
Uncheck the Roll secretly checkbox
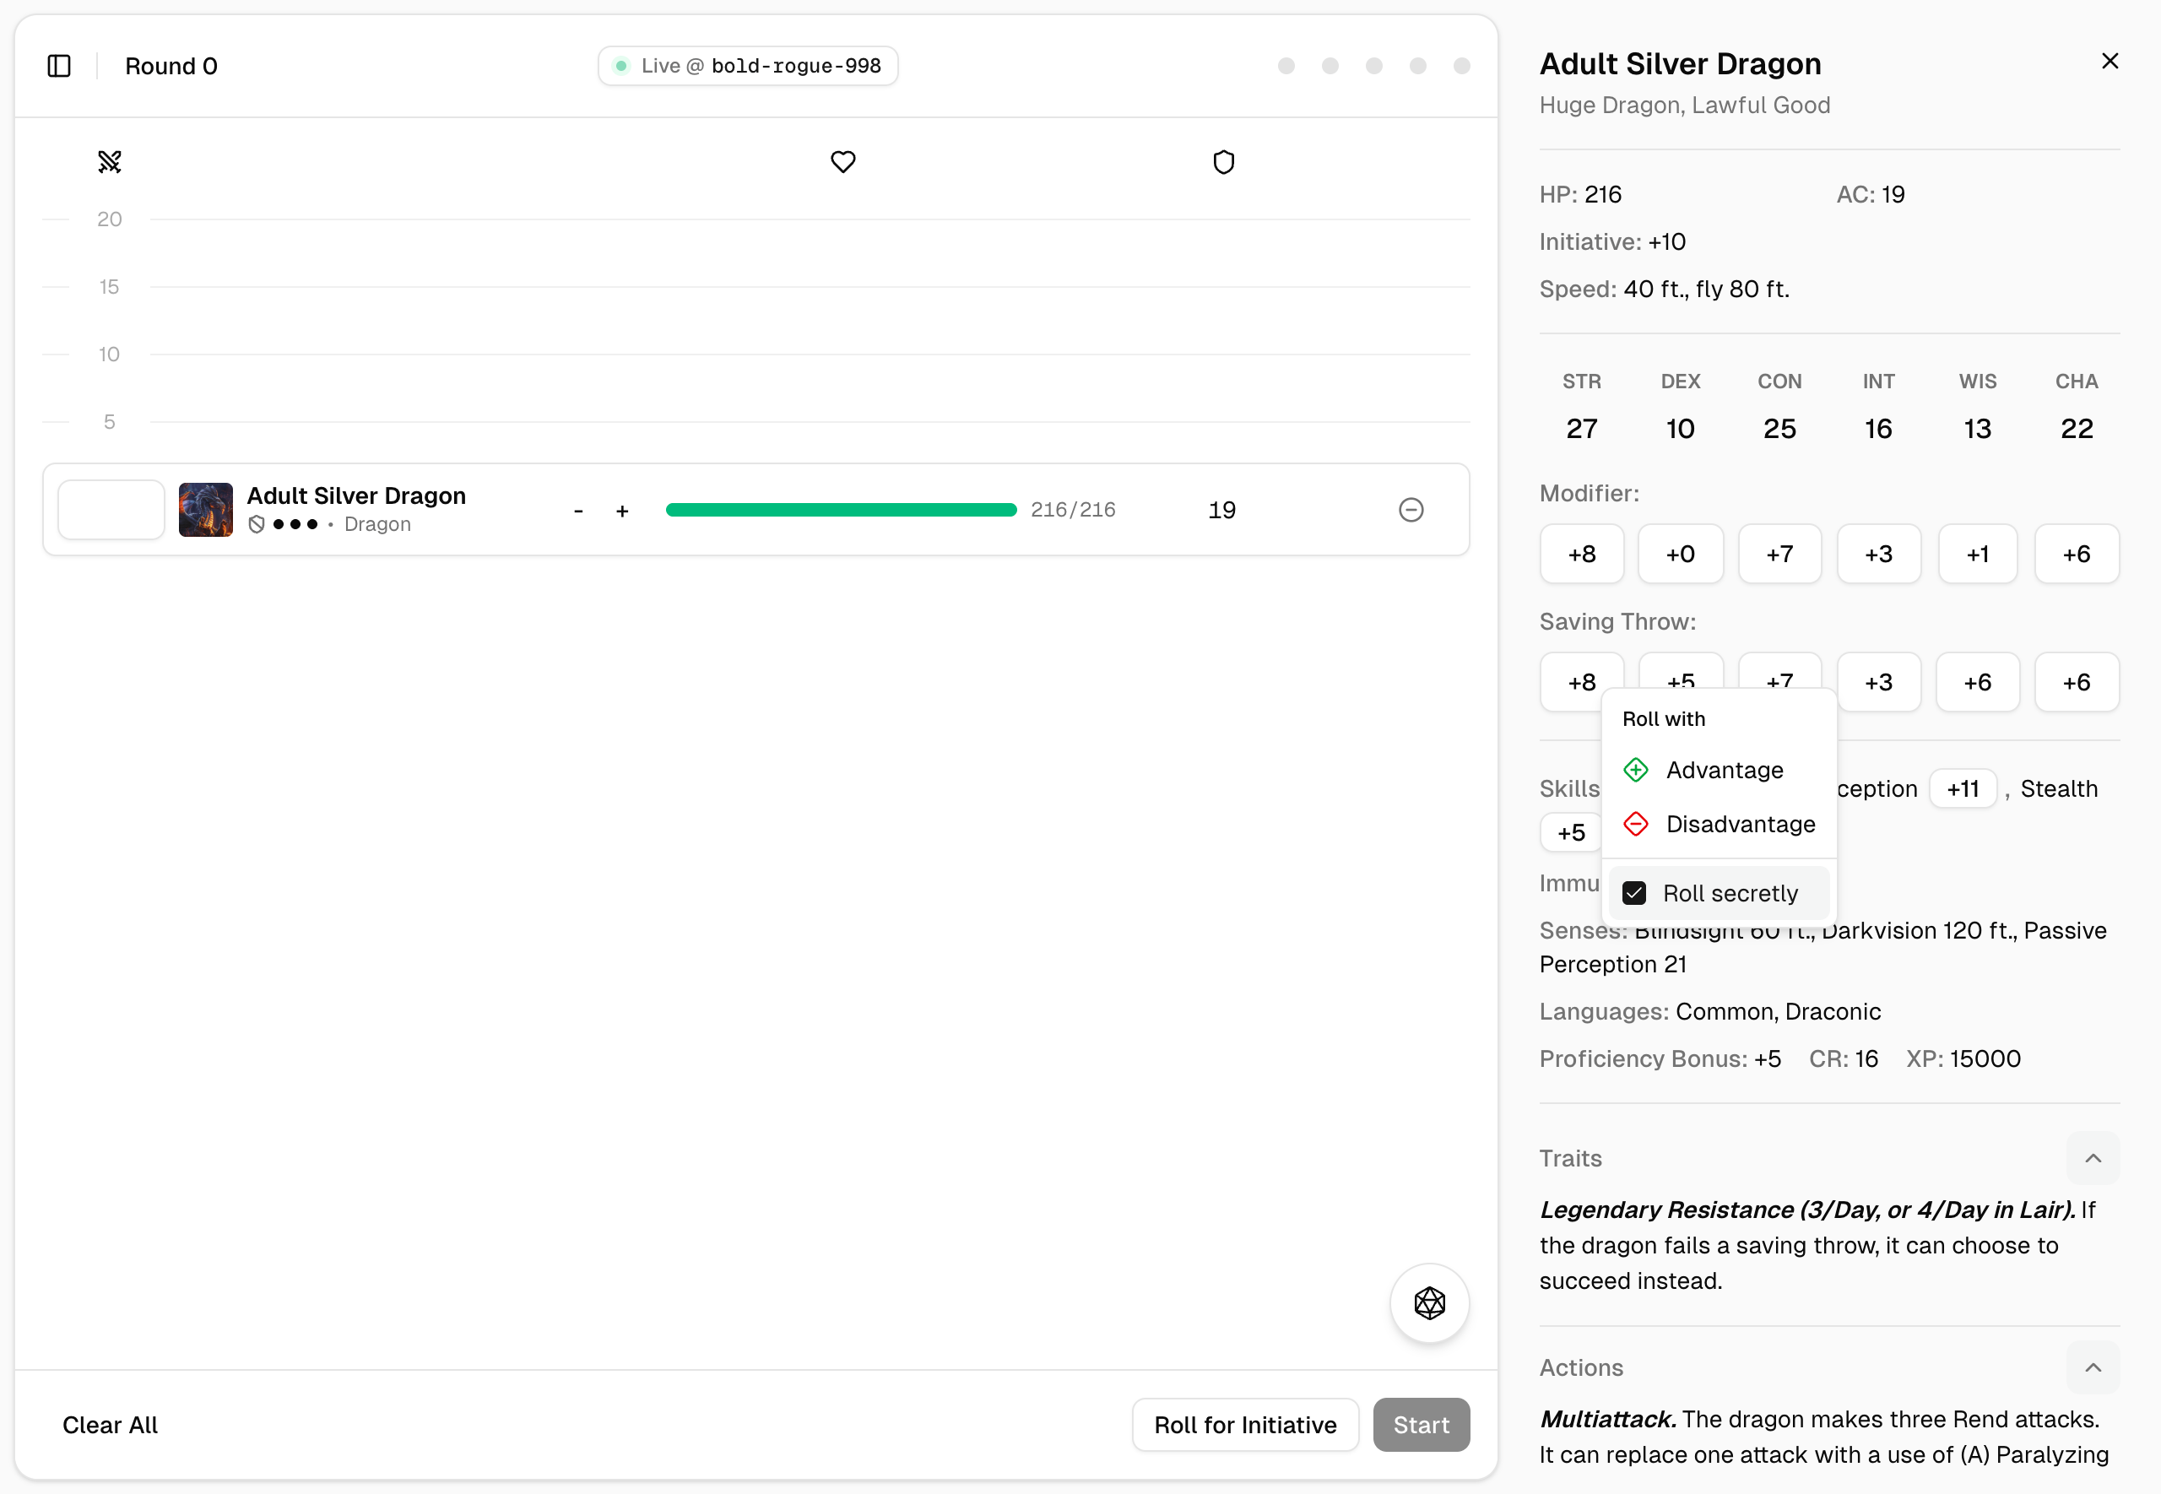1634,893
